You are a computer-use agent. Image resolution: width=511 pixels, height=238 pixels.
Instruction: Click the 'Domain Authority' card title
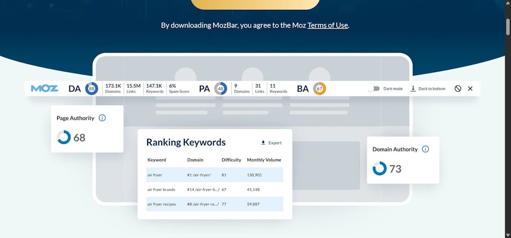[x=395, y=149]
